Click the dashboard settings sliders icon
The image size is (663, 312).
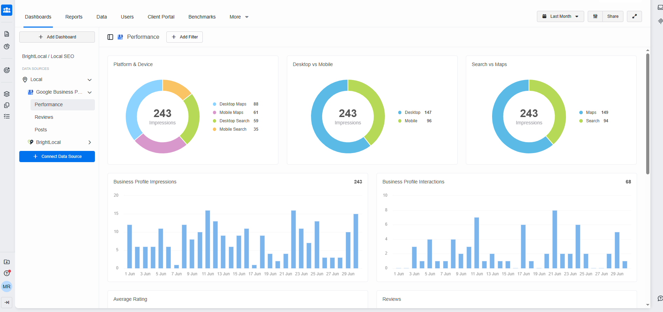tap(595, 16)
